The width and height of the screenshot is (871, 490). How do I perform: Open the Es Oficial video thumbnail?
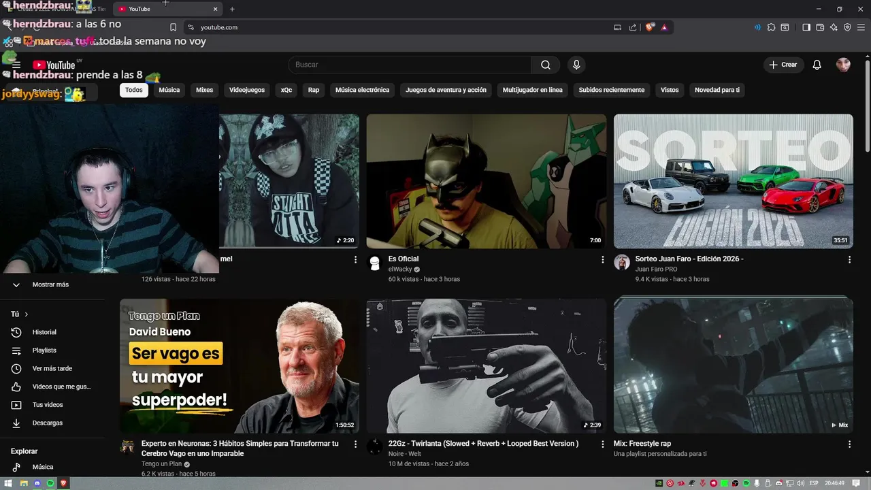point(487,181)
